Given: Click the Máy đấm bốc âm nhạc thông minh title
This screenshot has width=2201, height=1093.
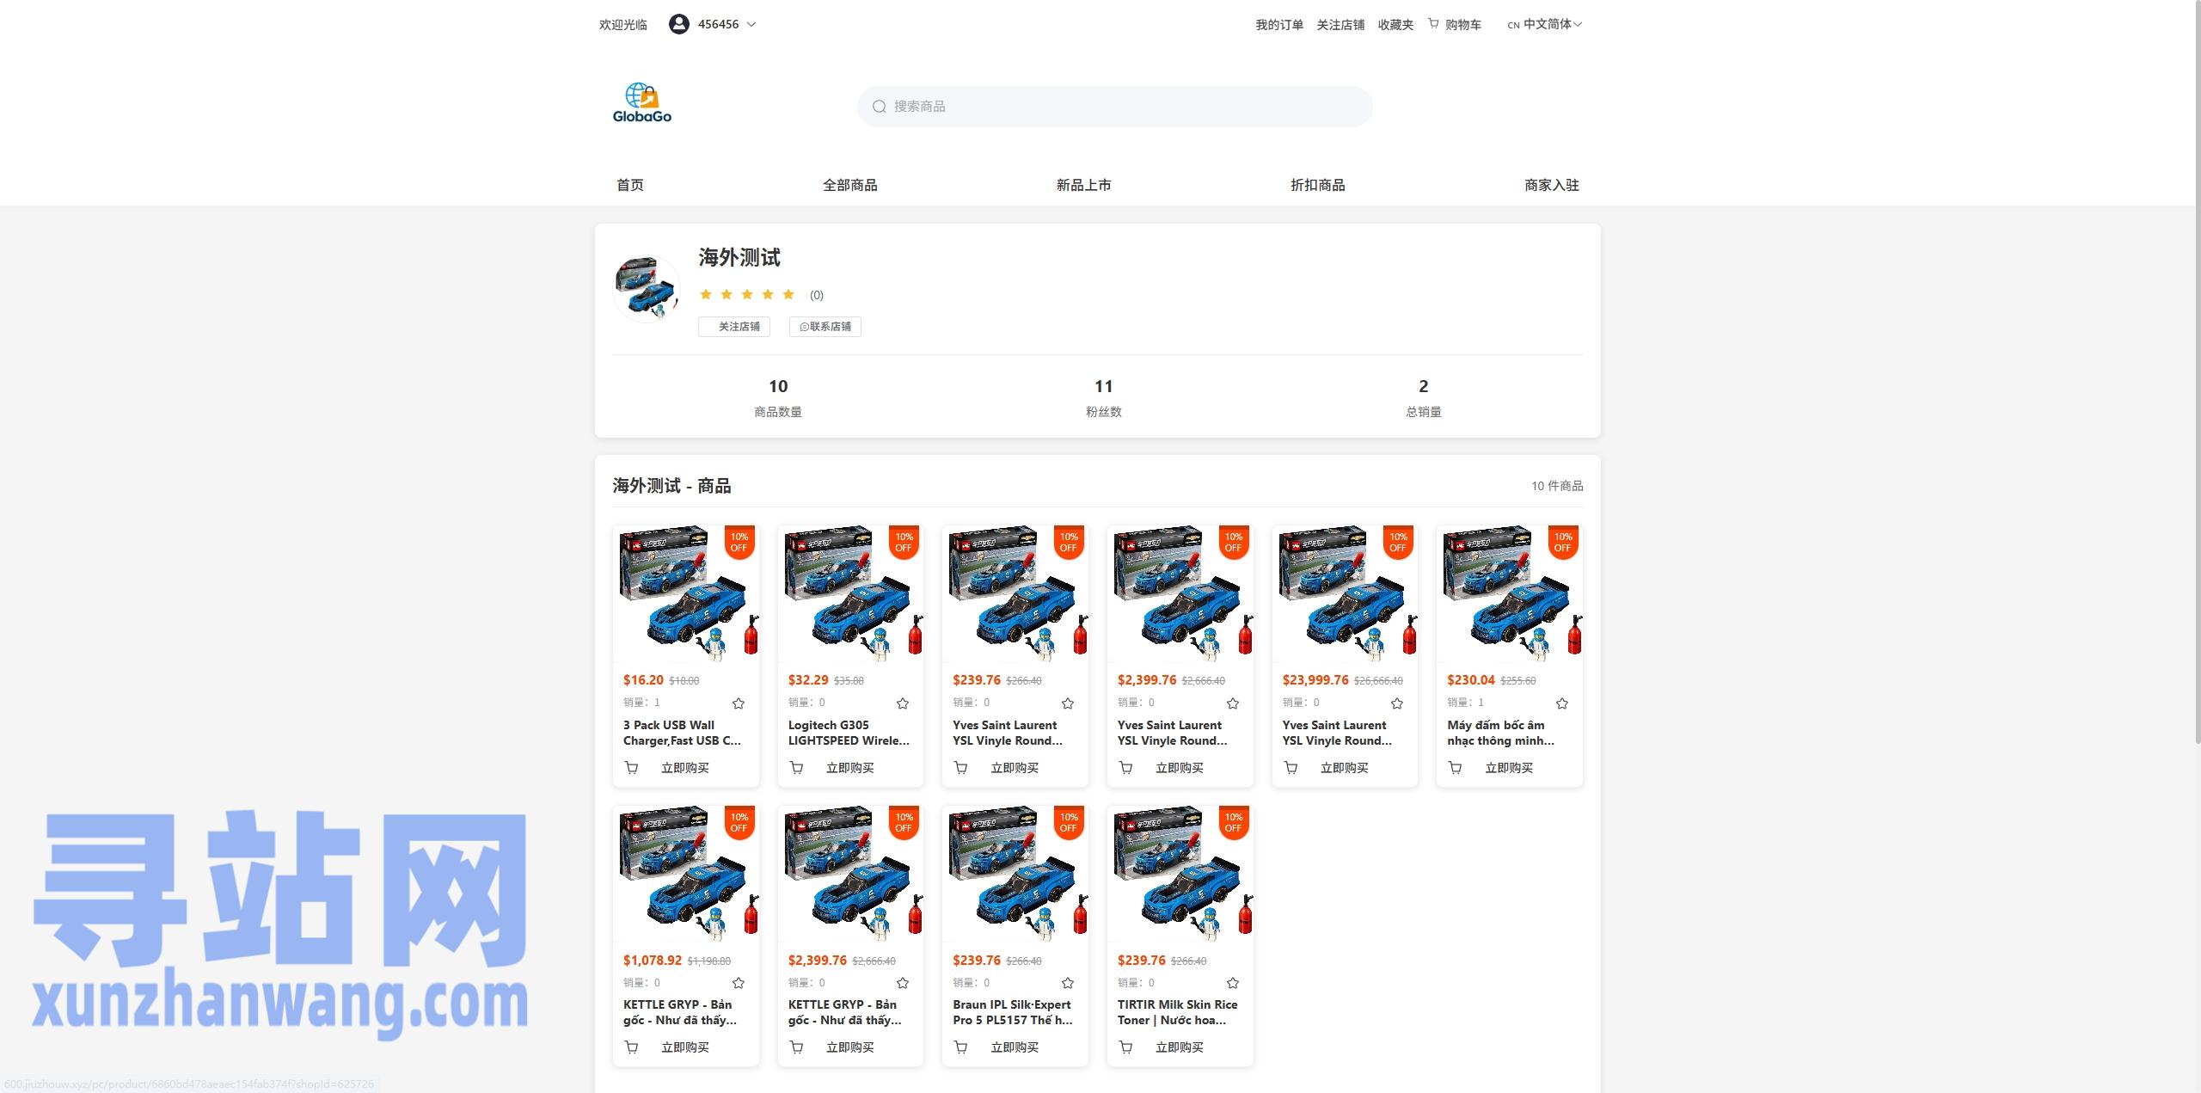Looking at the screenshot, I should [1501, 733].
